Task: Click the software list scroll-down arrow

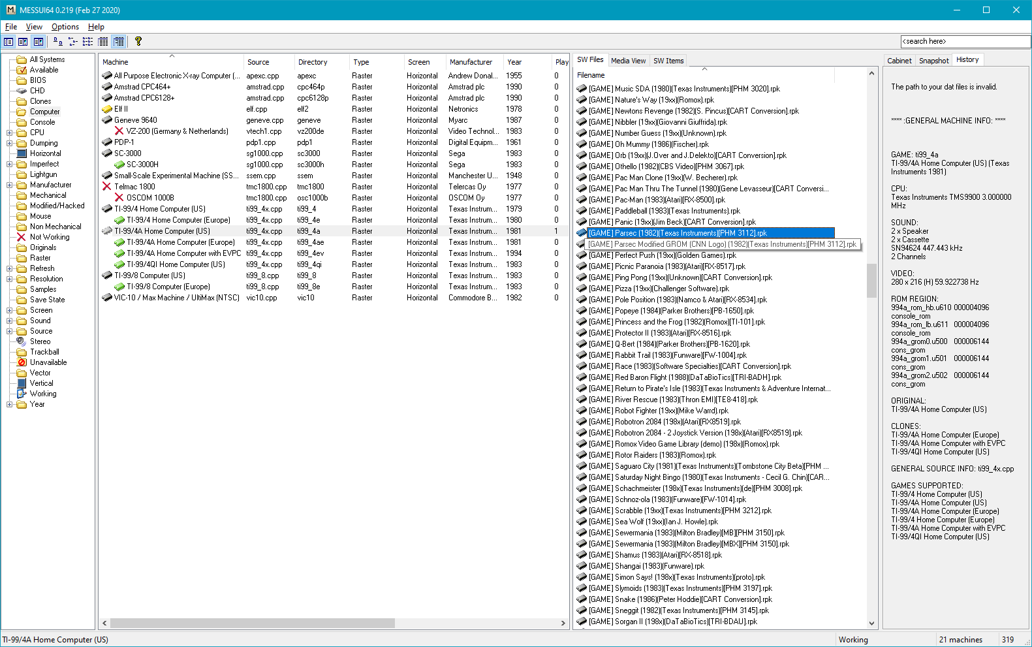Action: (871, 623)
